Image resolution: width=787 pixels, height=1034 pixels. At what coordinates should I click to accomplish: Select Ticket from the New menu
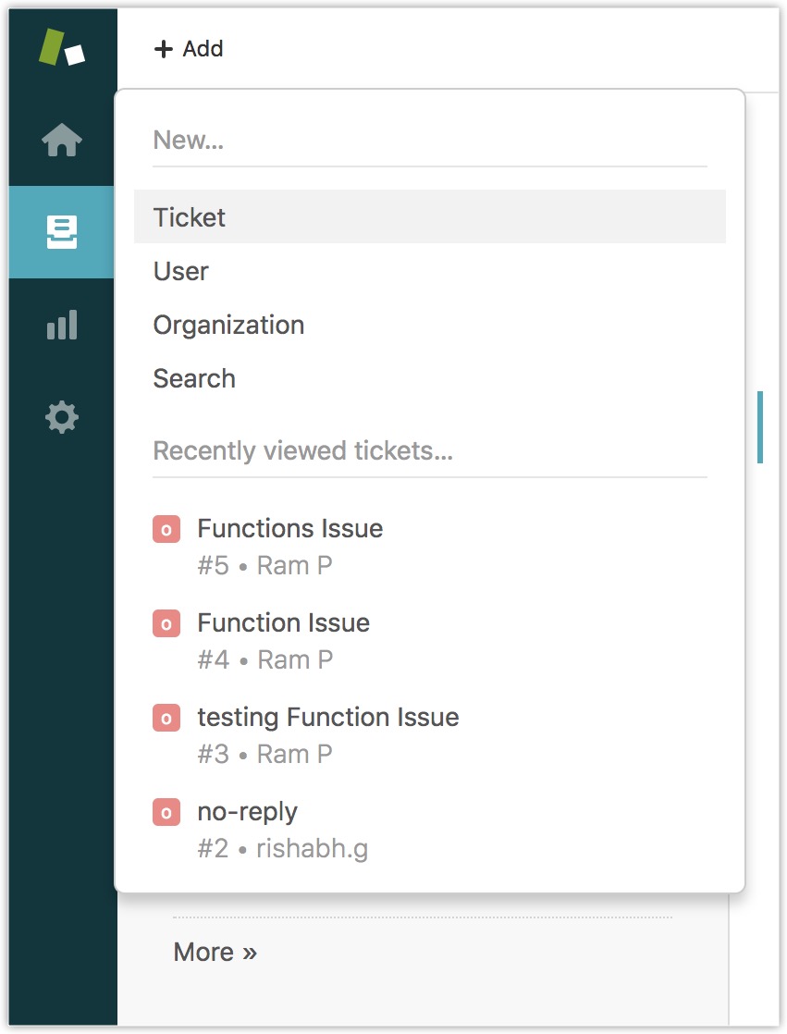[190, 217]
